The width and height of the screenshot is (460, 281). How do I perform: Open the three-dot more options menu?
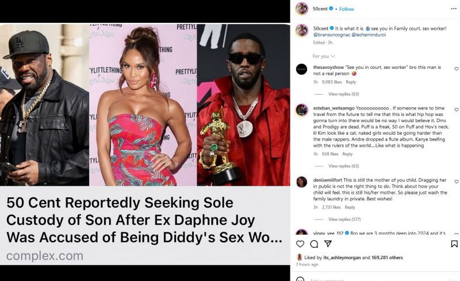[x=454, y=9]
